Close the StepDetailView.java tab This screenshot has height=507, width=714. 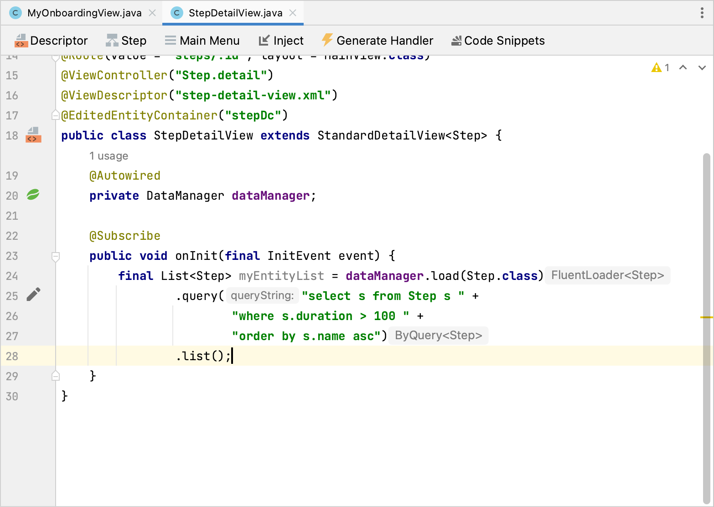point(293,13)
